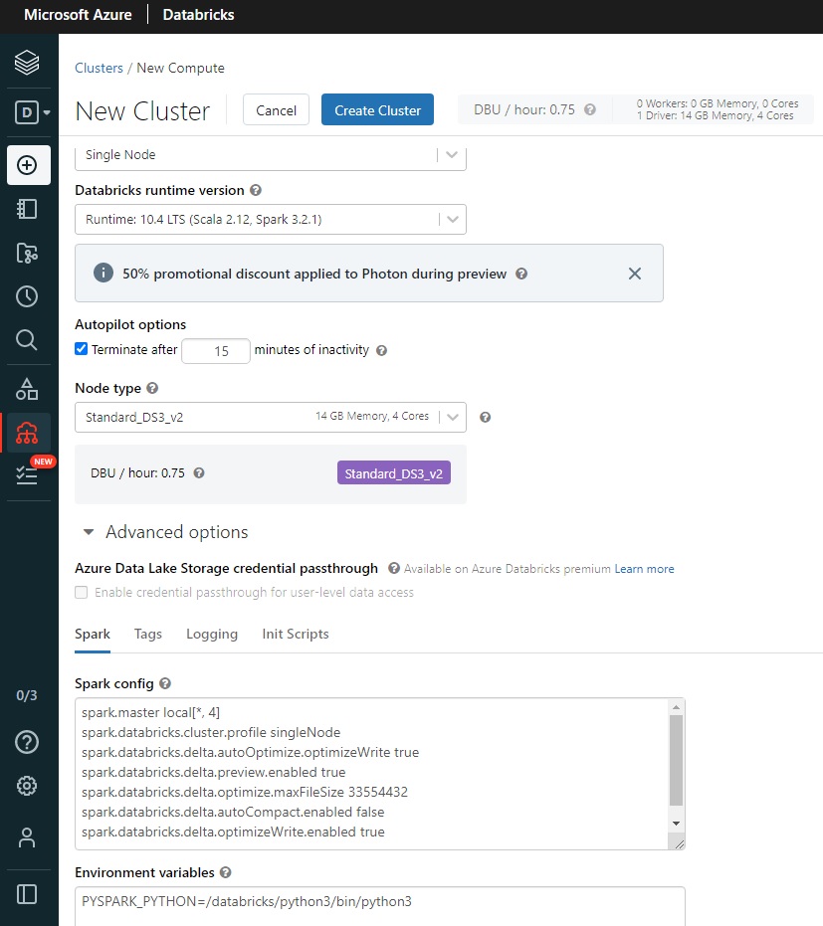Click the inactivity minutes input field
The image size is (823, 926).
[x=215, y=350]
